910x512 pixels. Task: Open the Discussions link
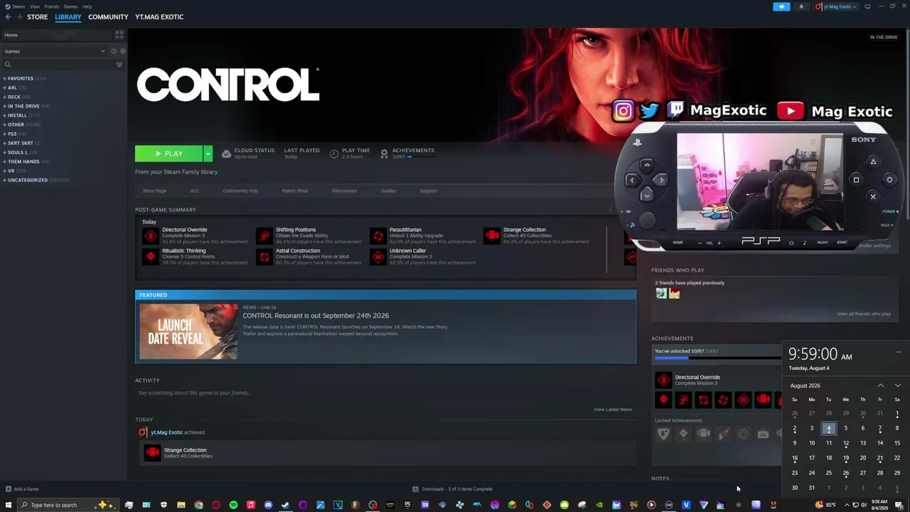pos(344,191)
